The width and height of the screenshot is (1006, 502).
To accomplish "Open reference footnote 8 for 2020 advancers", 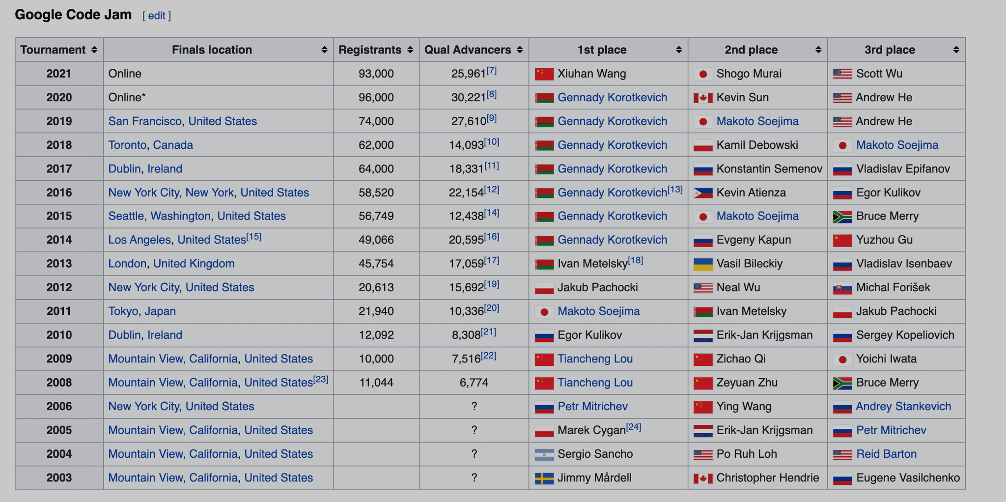I will [492, 94].
